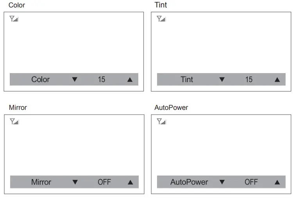Image resolution: width=293 pixels, height=199 pixels.
Task: Select the AutoPower label in the gray bar
Action: point(189,182)
